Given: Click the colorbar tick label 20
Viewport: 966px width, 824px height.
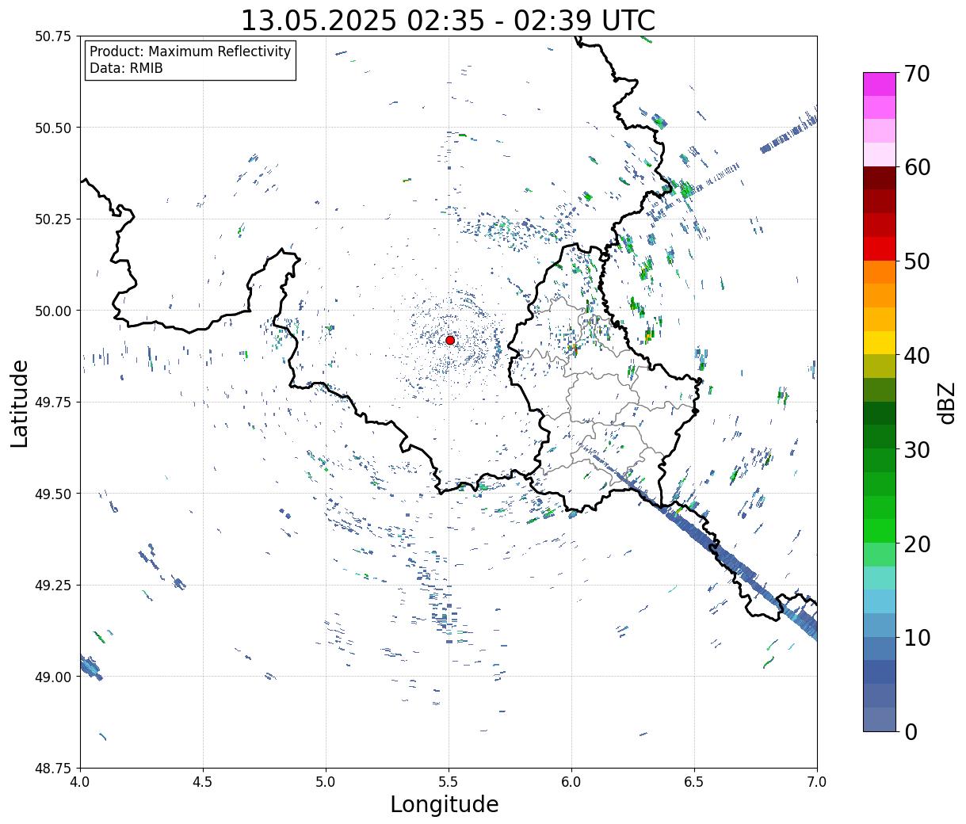Looking at the screenshot, I should pyautogui.click(x=917, y=544).
